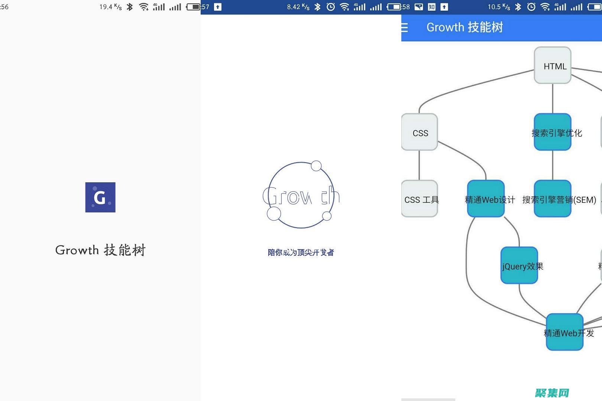Viewport: 602px width, 401px height.
Task: Click the 精通Web设计 node
Action: [485, 199]
